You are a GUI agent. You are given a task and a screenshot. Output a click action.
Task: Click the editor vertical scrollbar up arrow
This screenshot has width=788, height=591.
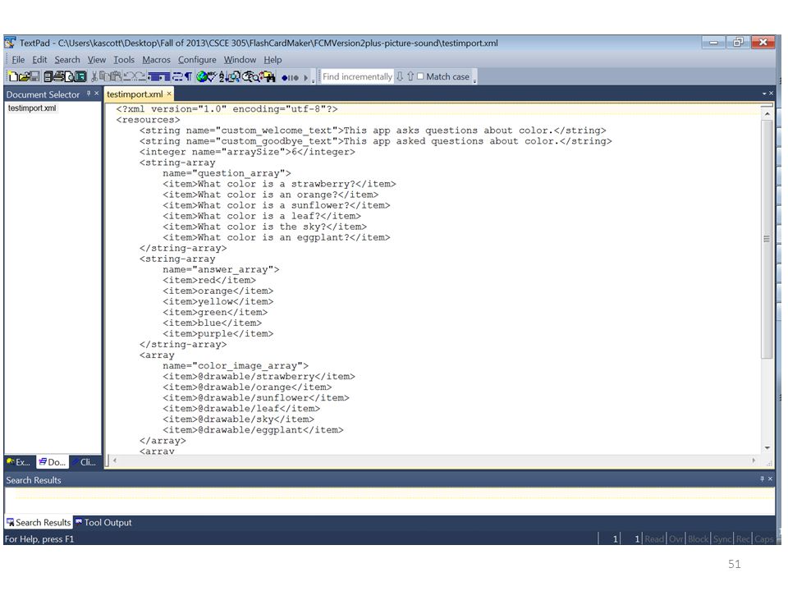pos(767,114)
